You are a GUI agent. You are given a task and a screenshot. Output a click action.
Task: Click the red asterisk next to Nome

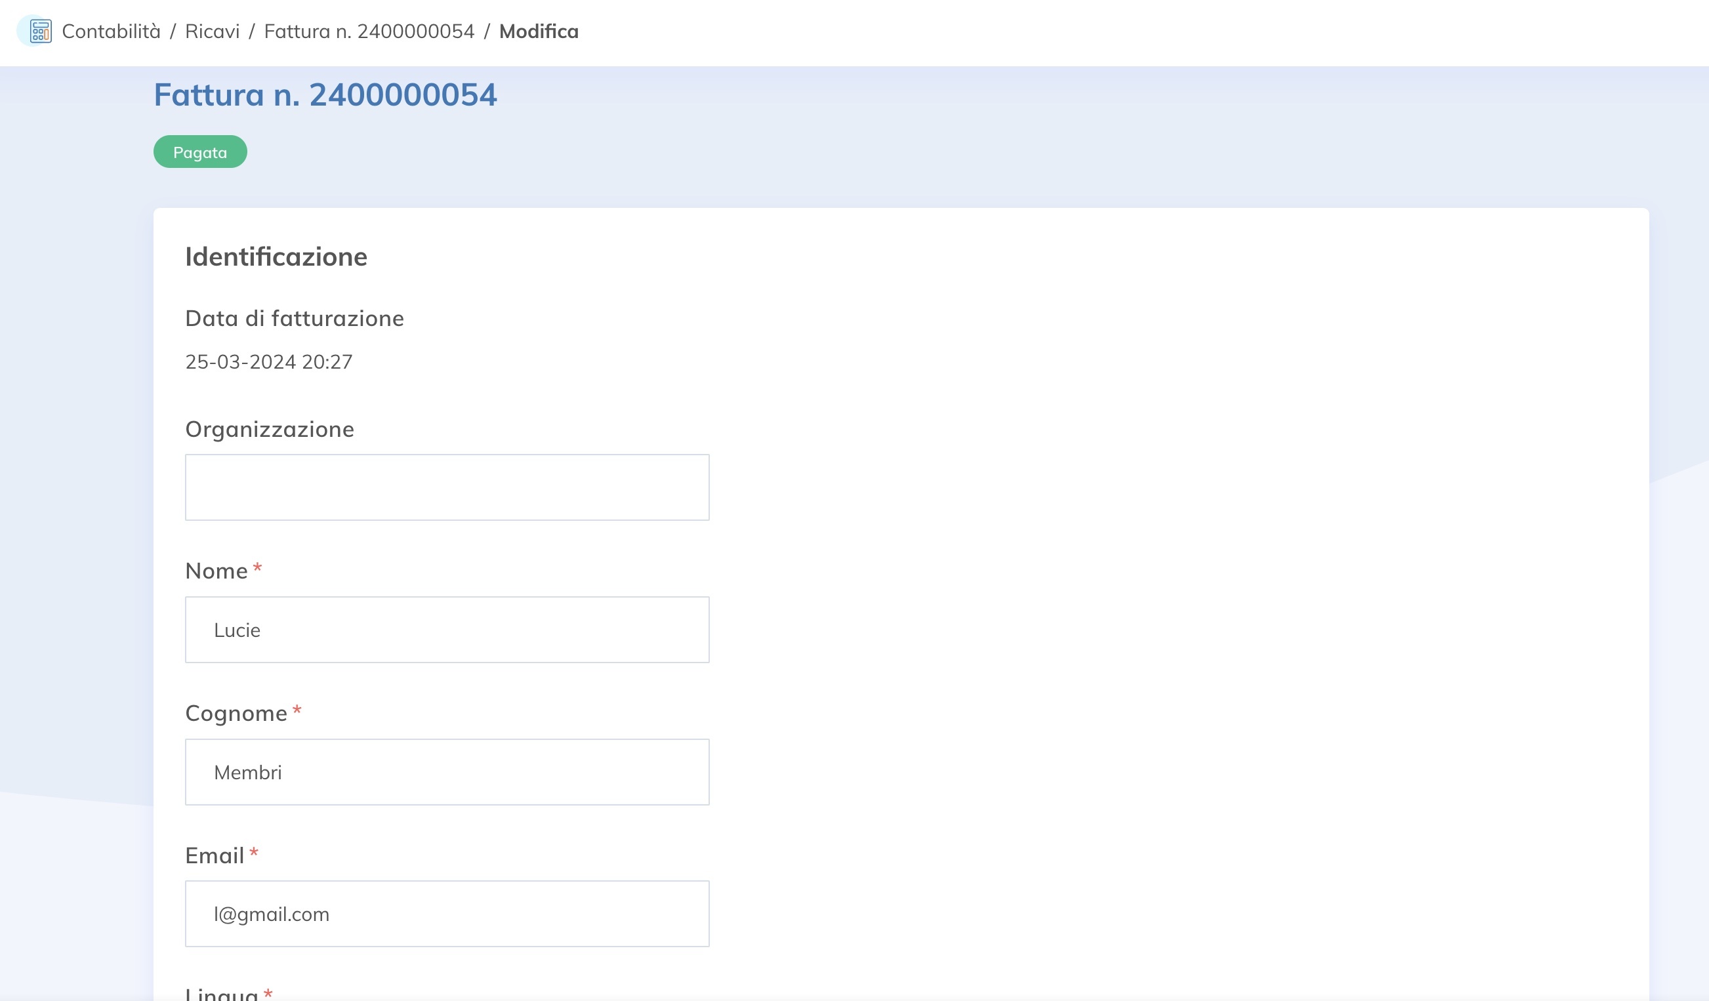click(257, 568)
